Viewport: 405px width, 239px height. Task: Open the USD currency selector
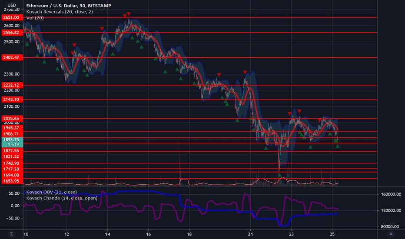(12, 5)
